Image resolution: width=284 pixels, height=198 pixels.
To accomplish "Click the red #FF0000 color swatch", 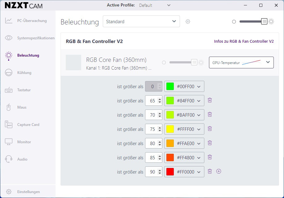I will [170, 172].
